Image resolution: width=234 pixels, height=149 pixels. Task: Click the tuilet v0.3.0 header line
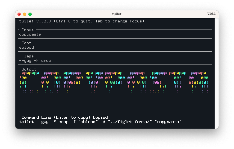click(81, 21)
